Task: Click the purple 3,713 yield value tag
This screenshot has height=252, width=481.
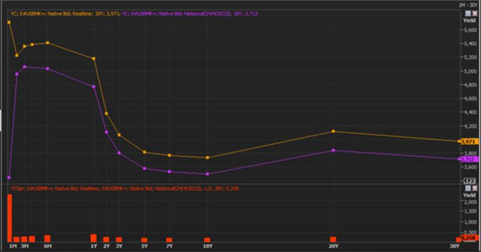Action: point(468,159)
